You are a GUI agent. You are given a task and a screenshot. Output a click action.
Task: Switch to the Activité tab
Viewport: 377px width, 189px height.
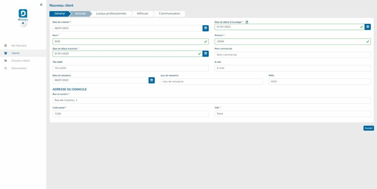click(x=80, y=13)
